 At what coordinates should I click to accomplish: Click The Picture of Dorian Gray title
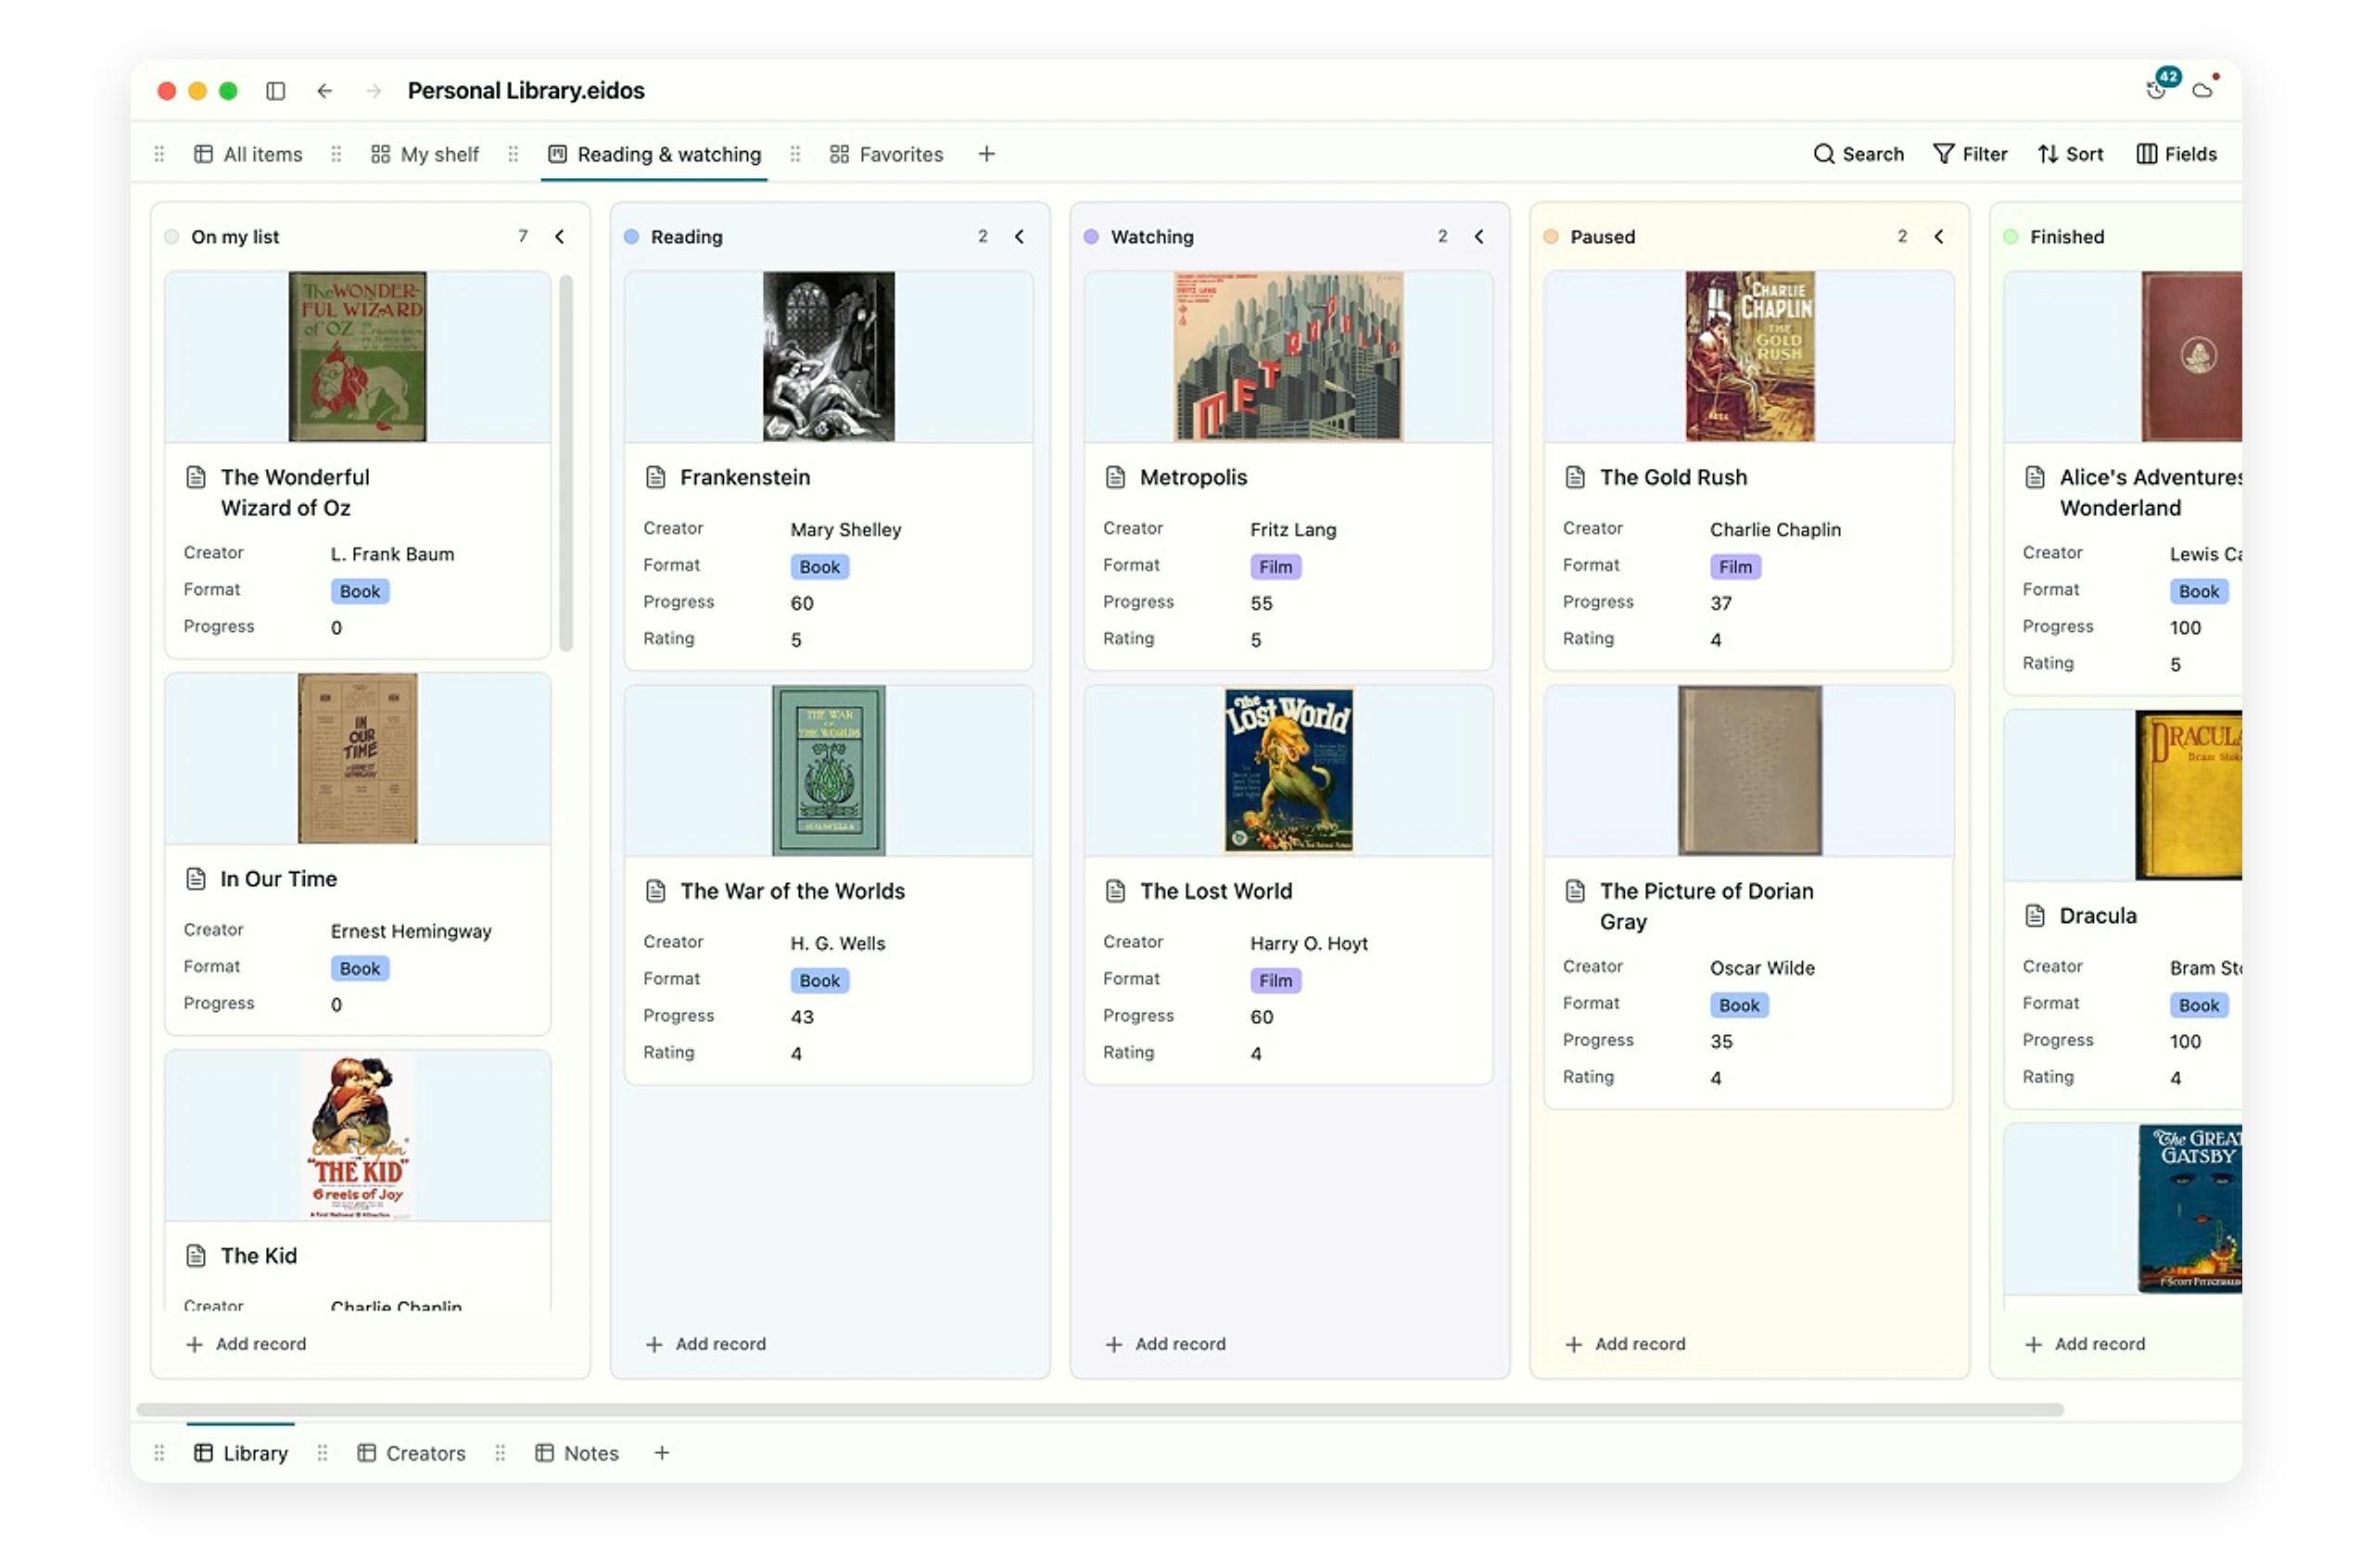coord(1706,905)
